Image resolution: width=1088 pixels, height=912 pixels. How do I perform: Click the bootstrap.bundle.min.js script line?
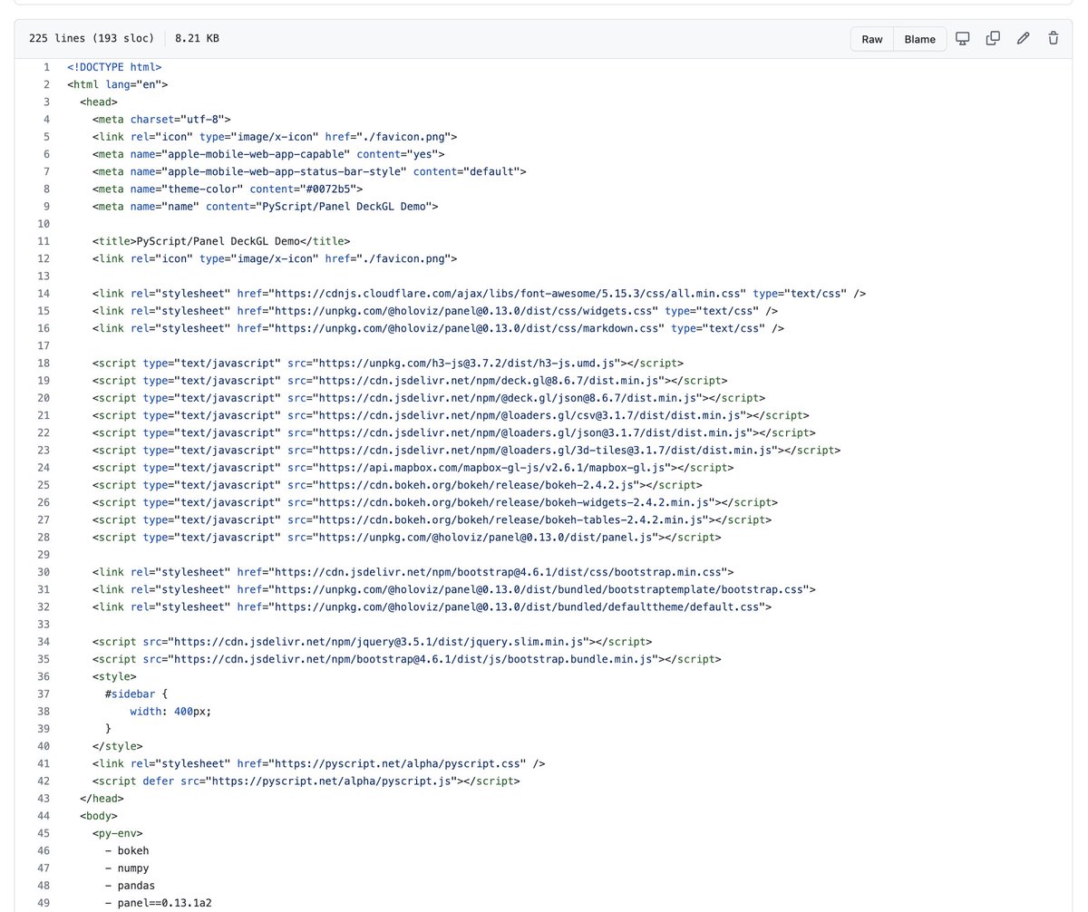(407, 659)
